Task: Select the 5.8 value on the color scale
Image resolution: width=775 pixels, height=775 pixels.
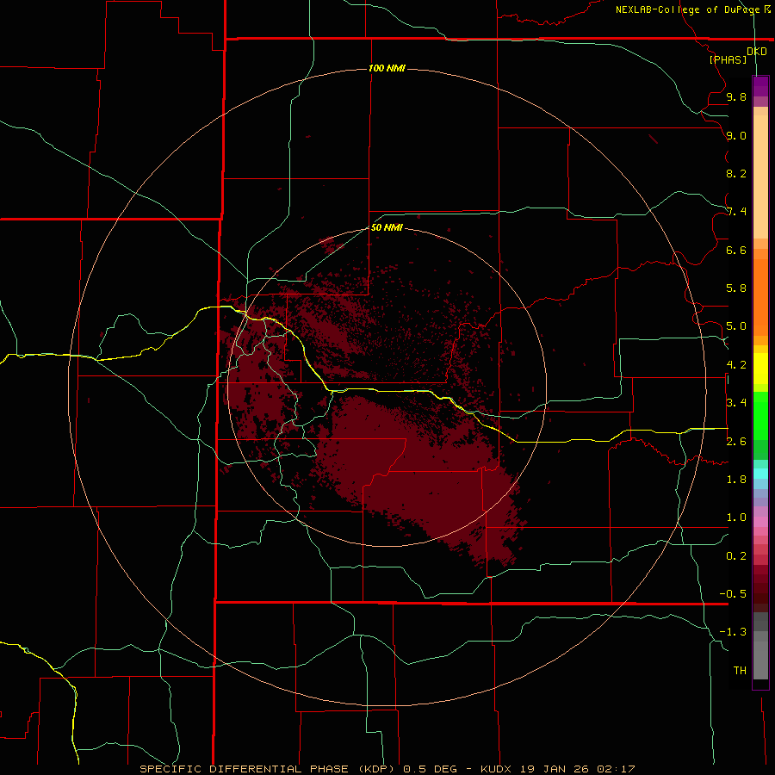Action: [736, 288]
